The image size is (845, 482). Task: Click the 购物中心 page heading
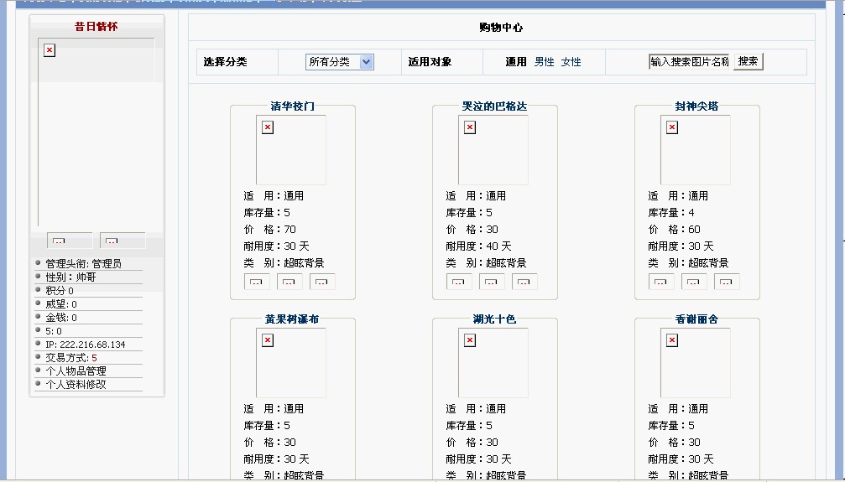coord(501,28)
